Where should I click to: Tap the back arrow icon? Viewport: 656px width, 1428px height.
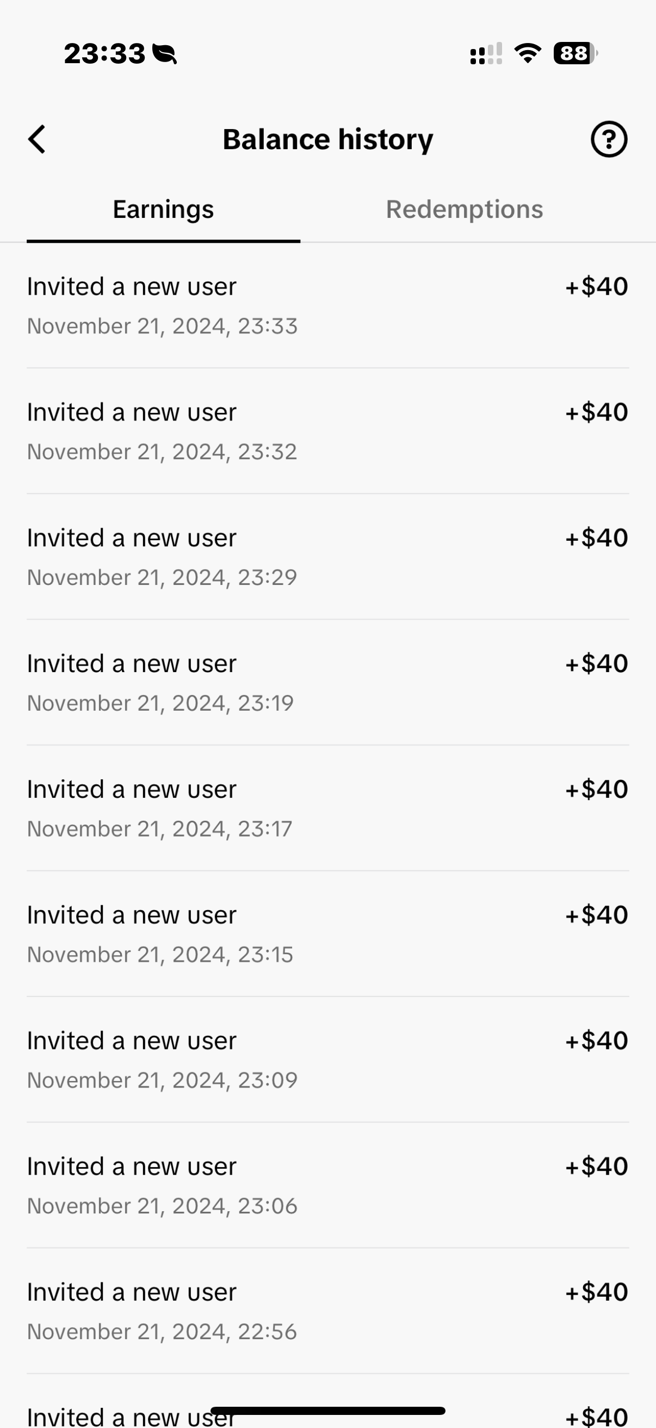pos(37,139)
